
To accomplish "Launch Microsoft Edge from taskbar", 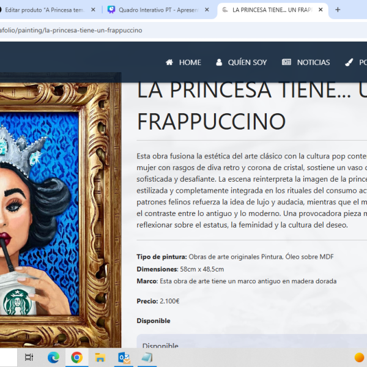I will coord(53,358).
